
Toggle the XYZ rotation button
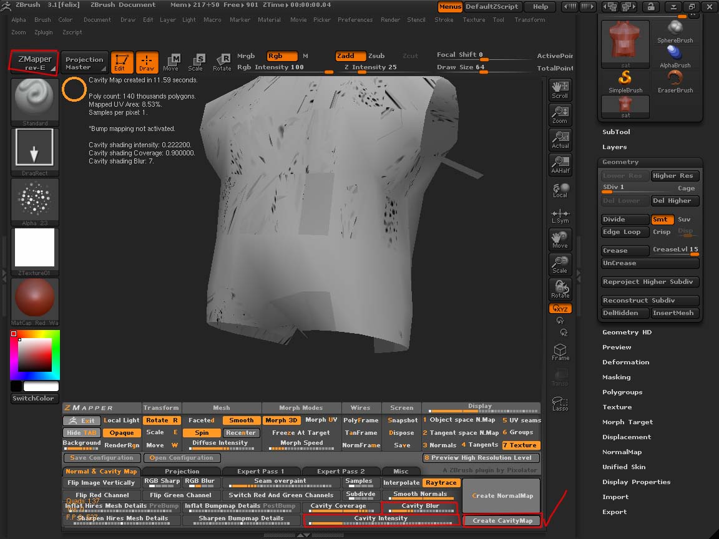(560, 308)
